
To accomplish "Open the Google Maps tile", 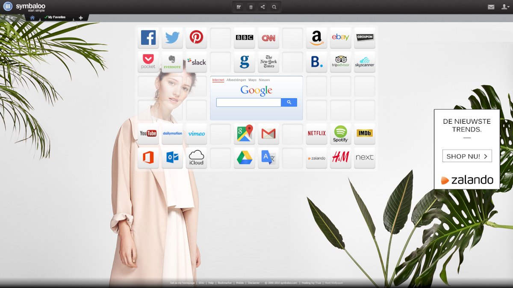I will [x=245, y=134].
